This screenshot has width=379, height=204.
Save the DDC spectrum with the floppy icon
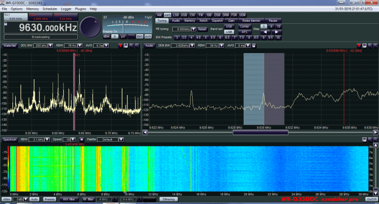126,46
